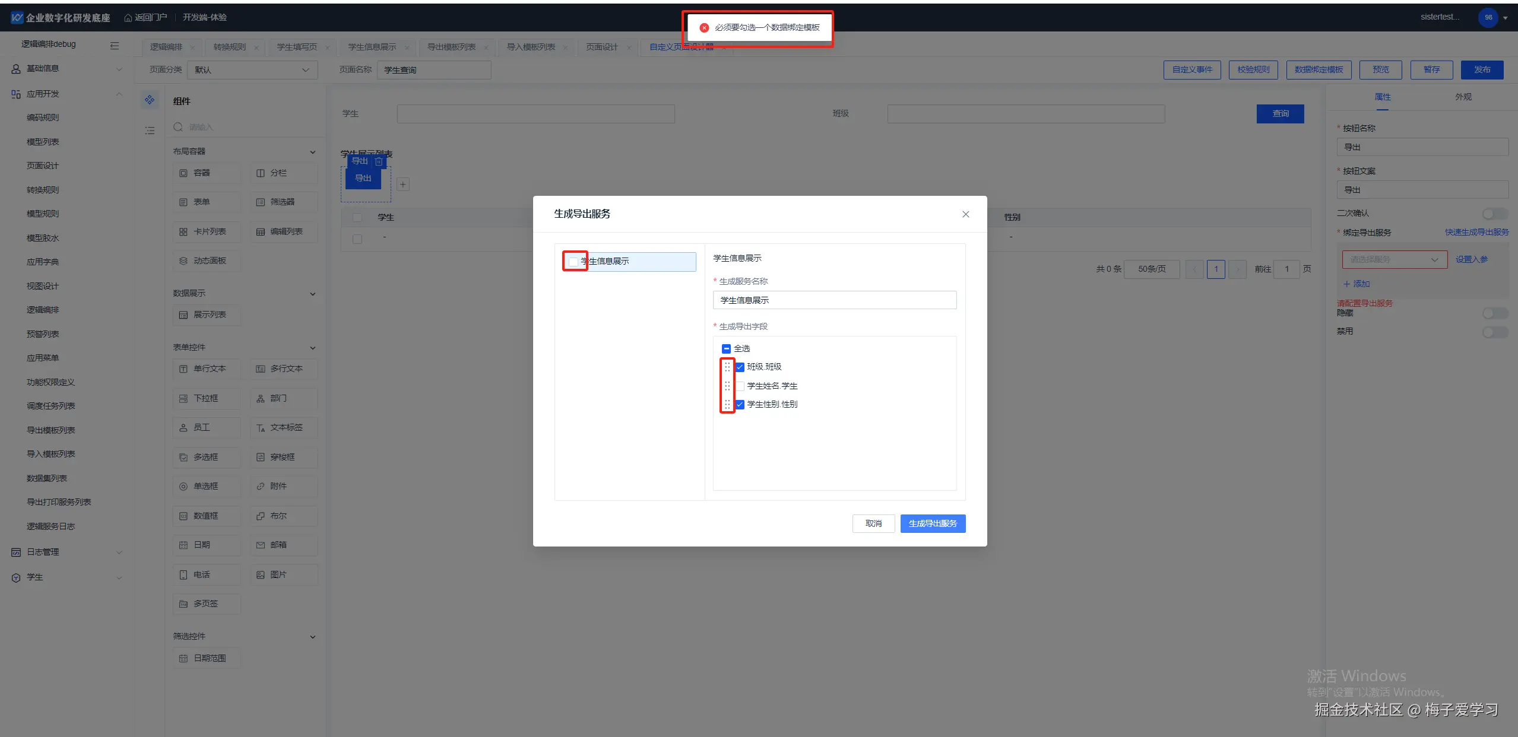1518x737 pixels.
Task: Click in the 生成服务名称 input field
Action: (834, 300)
